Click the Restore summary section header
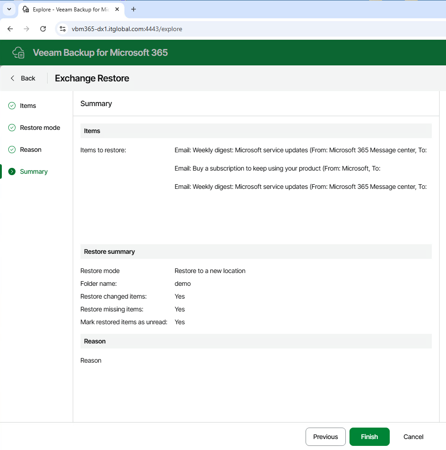 point(256,252)
